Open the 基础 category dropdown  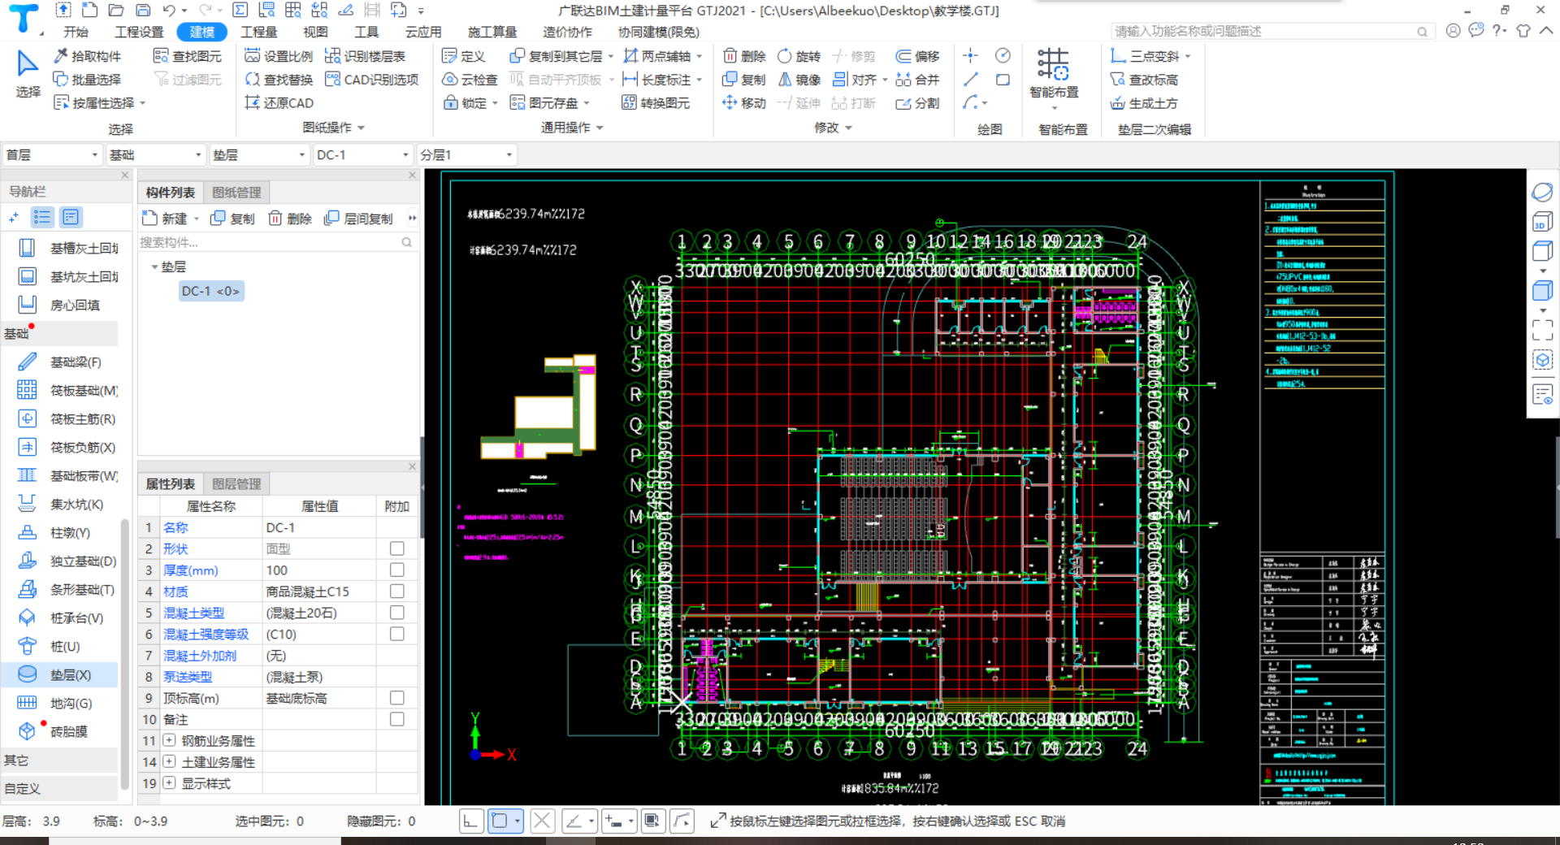[x=155, y=154]
